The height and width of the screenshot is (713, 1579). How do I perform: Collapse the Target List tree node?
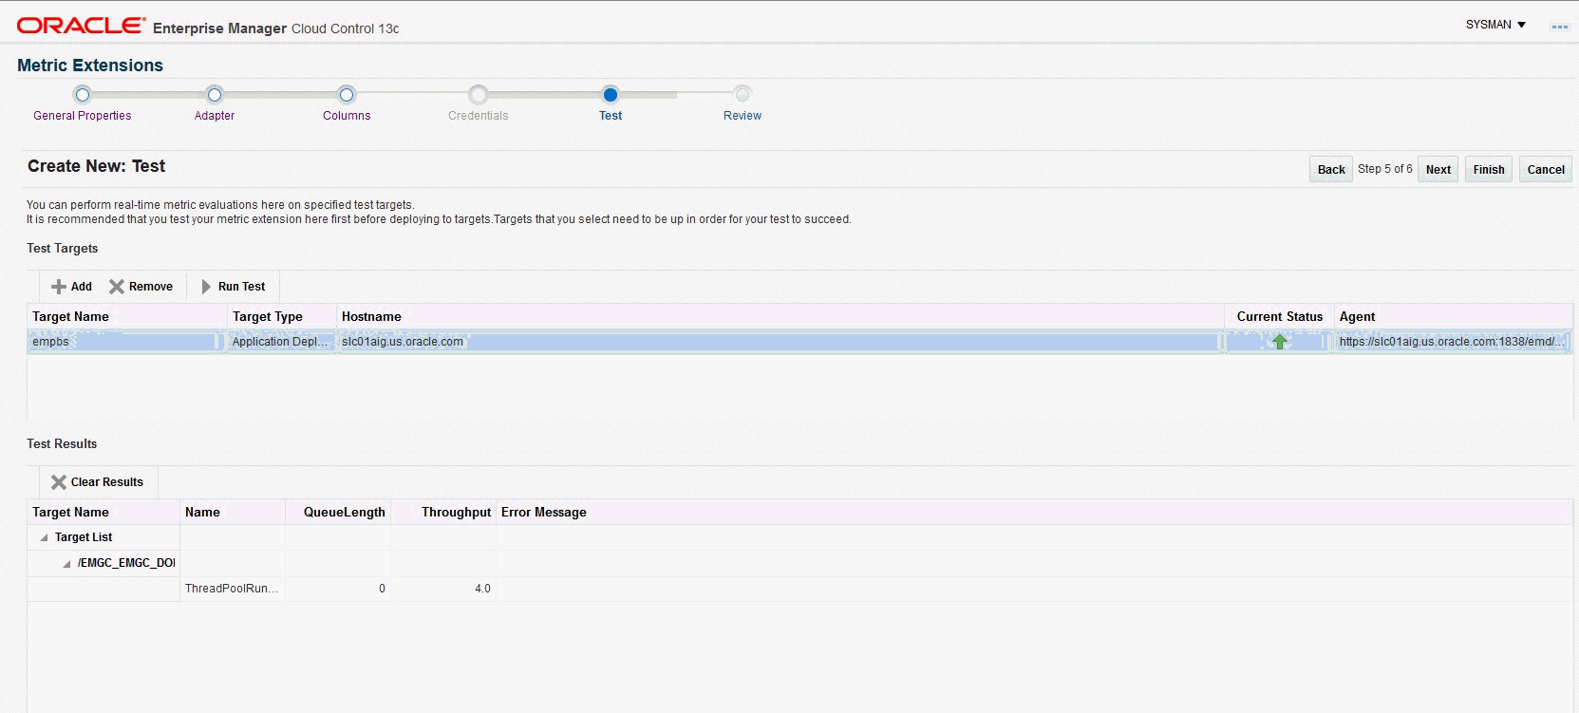pos(44,537)
